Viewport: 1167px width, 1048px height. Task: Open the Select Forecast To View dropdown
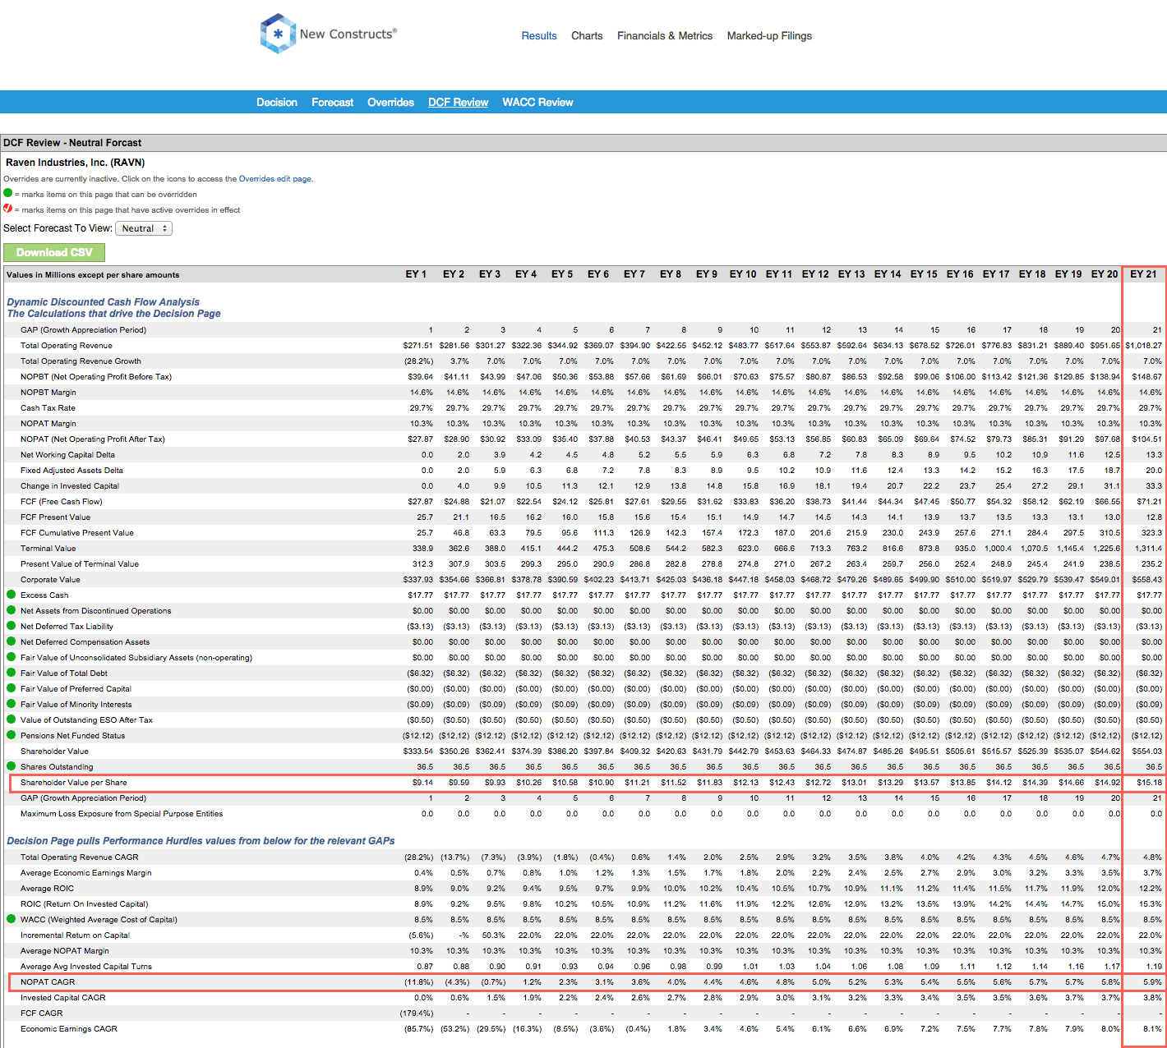[x=144, y=228]
